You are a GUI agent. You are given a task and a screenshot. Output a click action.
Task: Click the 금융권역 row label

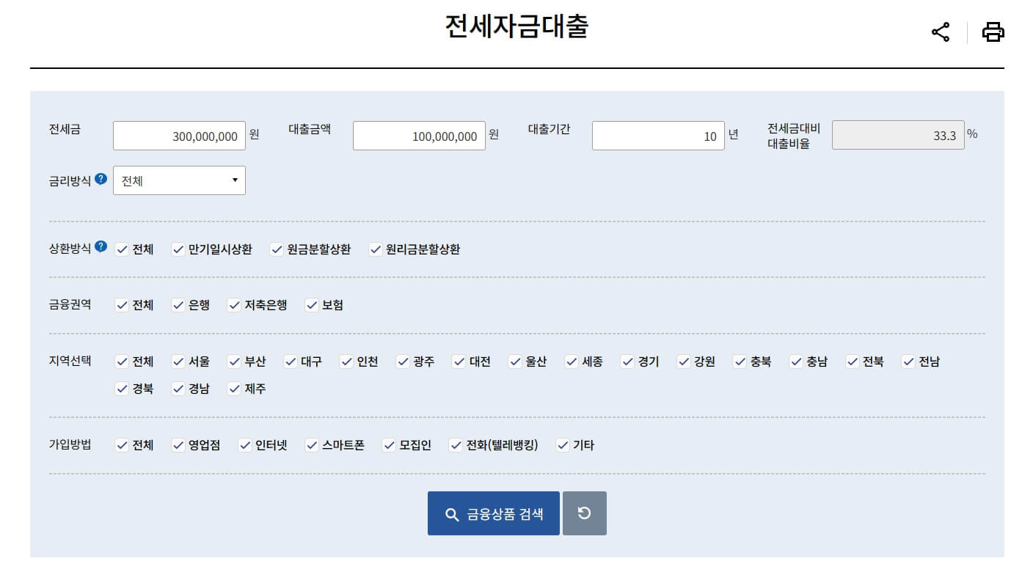coord(70,304)
